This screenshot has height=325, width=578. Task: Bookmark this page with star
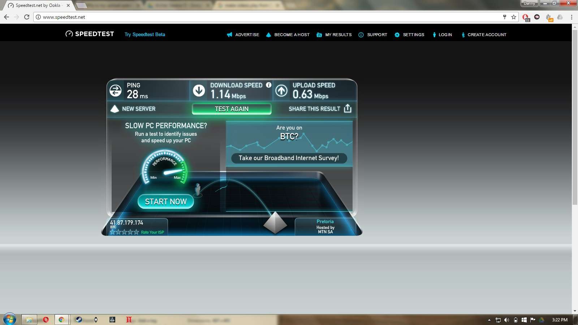[514, 17]
